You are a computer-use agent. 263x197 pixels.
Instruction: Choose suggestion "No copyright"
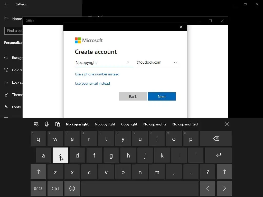pos(77,124)
